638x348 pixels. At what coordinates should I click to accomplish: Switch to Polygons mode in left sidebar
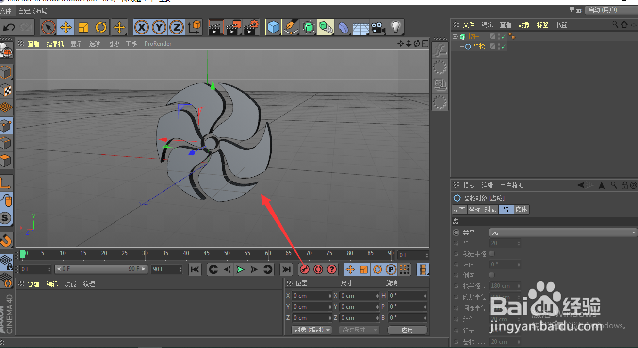(x=6, y=160)
